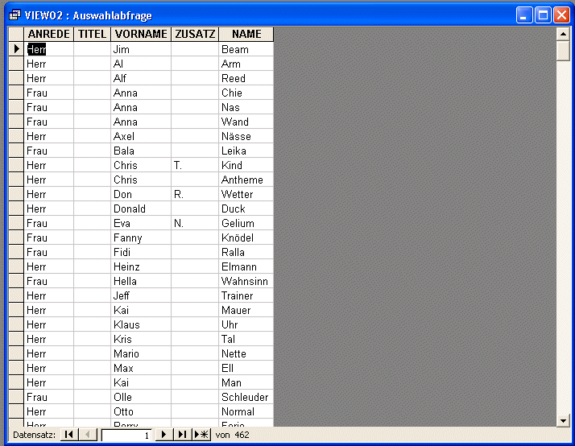Click the name cell 'Wahnsinn'

pyautogui.click(x=246, y=281)
